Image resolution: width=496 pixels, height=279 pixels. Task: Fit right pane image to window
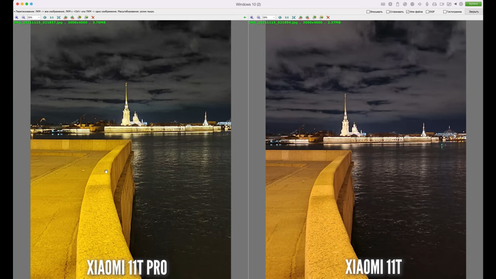coord(294,17)
